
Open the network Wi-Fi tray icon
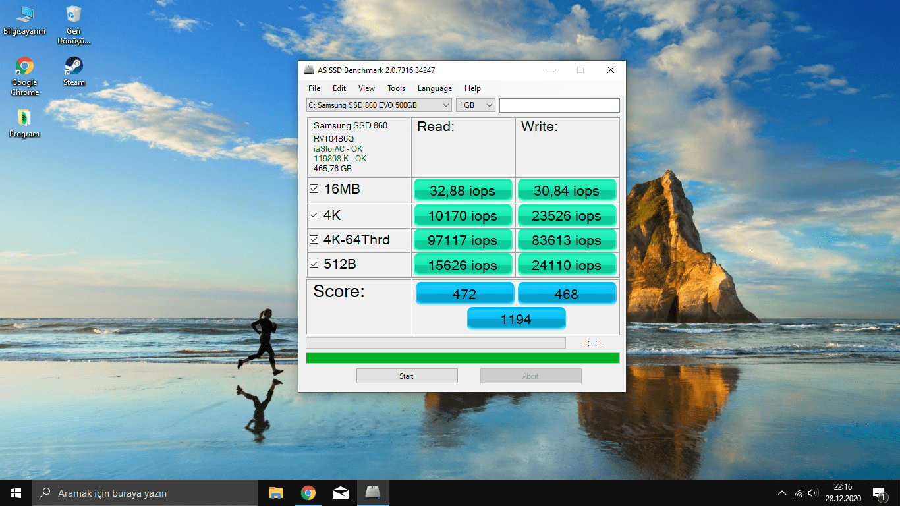(x=799, y=493)
